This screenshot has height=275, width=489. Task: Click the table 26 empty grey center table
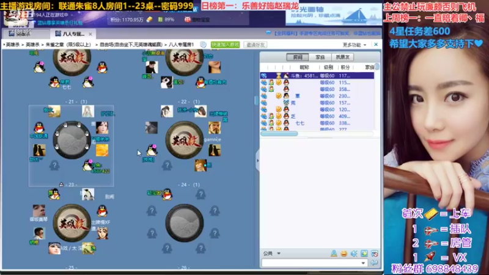pyautogui.click(x=185, y=223)
